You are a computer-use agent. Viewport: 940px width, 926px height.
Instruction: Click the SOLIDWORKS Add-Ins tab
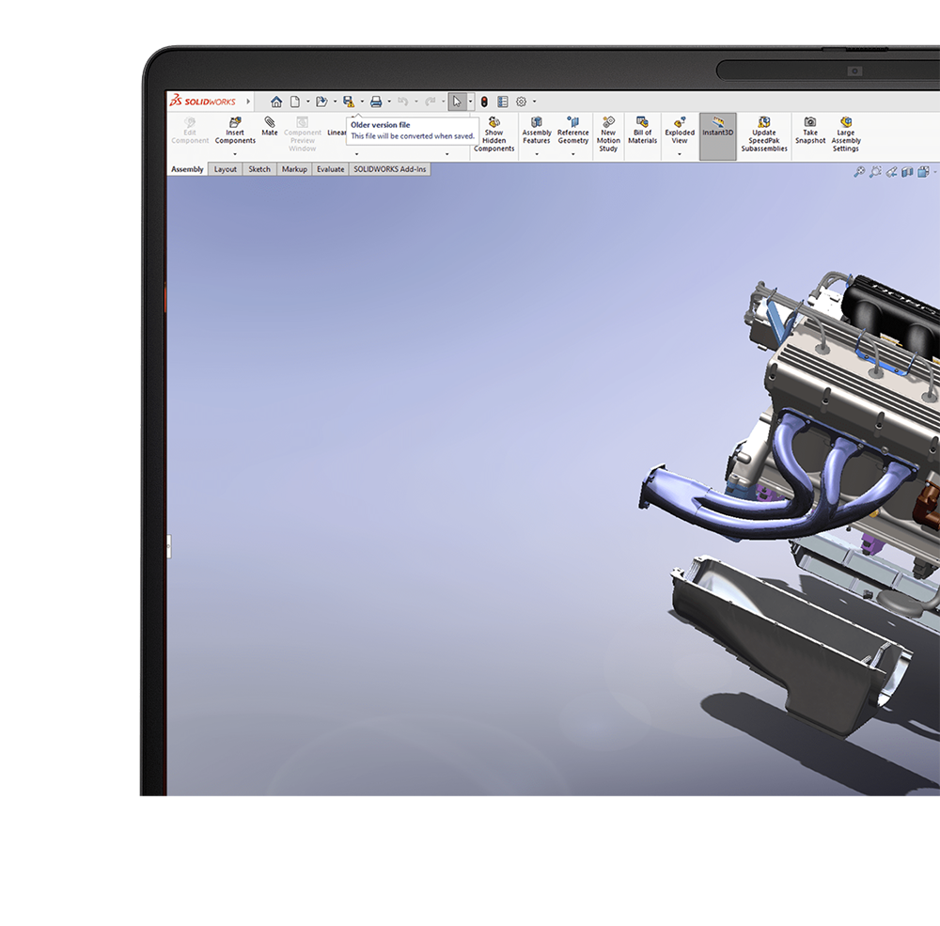point(389,169)
